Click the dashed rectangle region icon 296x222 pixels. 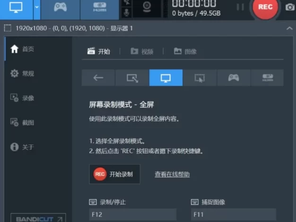(8, 28)
